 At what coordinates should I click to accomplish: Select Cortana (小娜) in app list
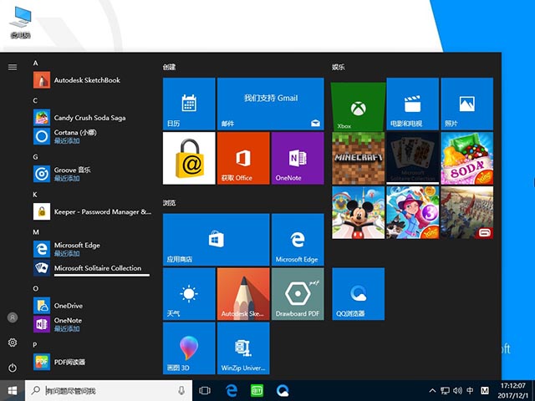coord(92,136)
